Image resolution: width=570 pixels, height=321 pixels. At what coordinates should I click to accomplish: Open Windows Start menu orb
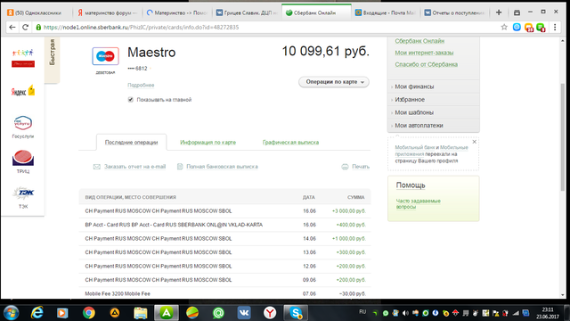(x=11, y=313)
